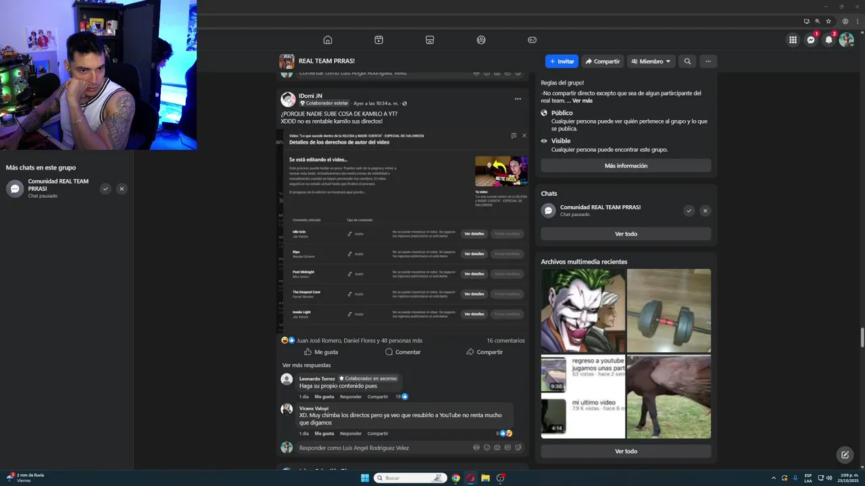
Task: Click the feedback flag icon in copyright dialog
Action: pos(514,136)
